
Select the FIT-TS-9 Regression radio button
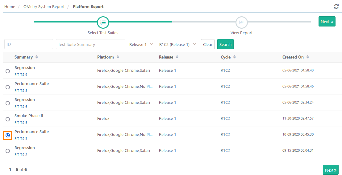click(8, 71)
